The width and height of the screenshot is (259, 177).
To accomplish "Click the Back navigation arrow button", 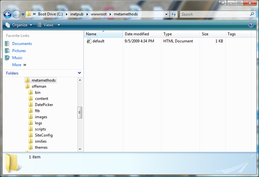I will [8, 14].
